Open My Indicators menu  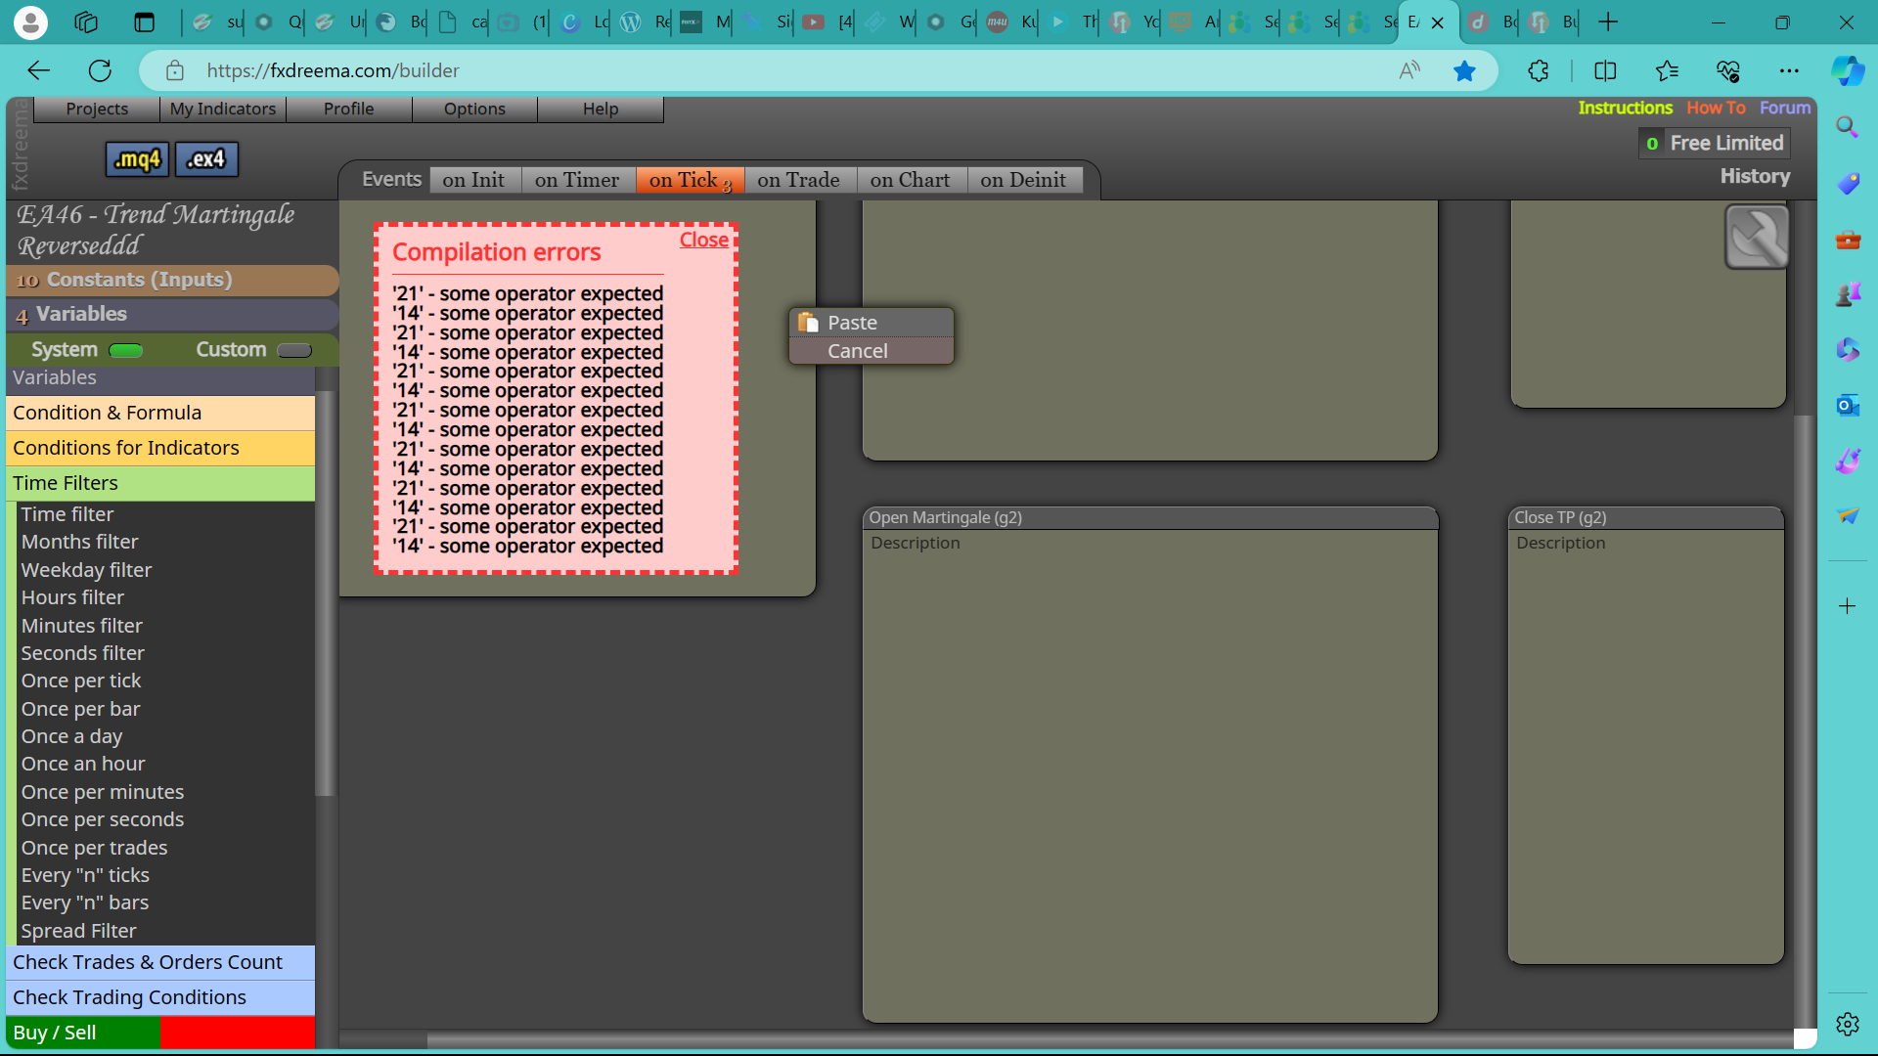223,109
